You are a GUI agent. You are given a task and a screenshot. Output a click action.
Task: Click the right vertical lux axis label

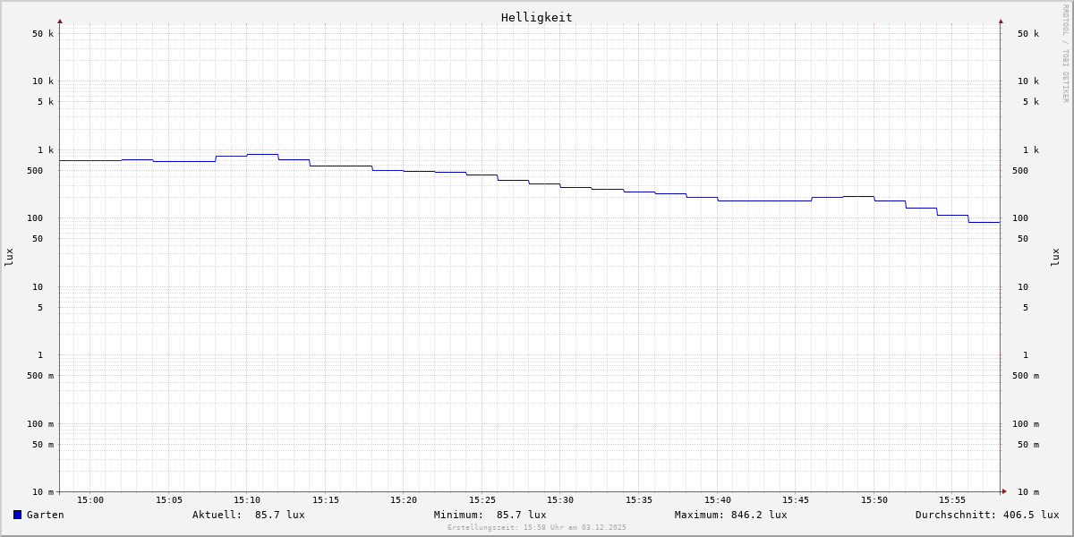[x=1055, y=257]
